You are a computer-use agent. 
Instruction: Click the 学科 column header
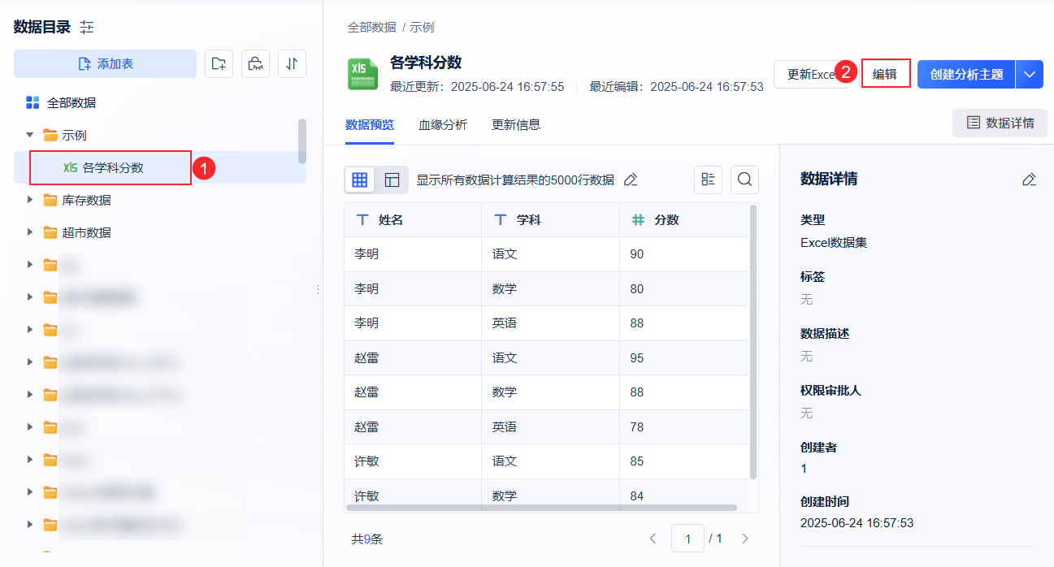551,220
